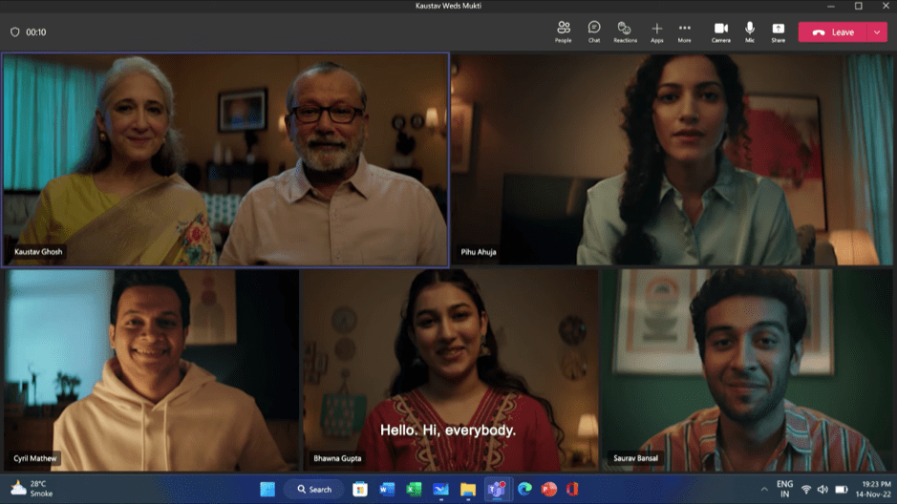
Task: Click the taskbar Search box
Action: click(313, 489)
